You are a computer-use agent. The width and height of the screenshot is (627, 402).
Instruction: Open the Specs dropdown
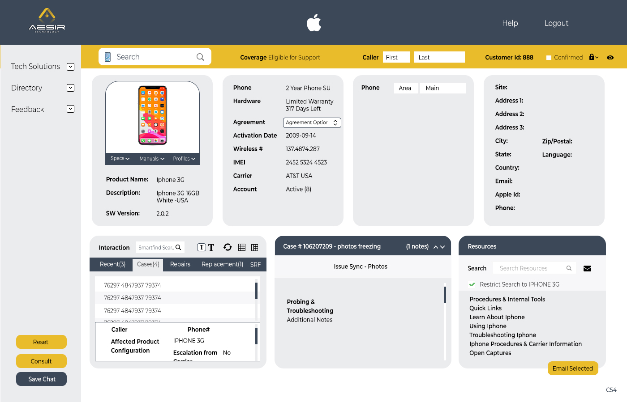[120, 158]
